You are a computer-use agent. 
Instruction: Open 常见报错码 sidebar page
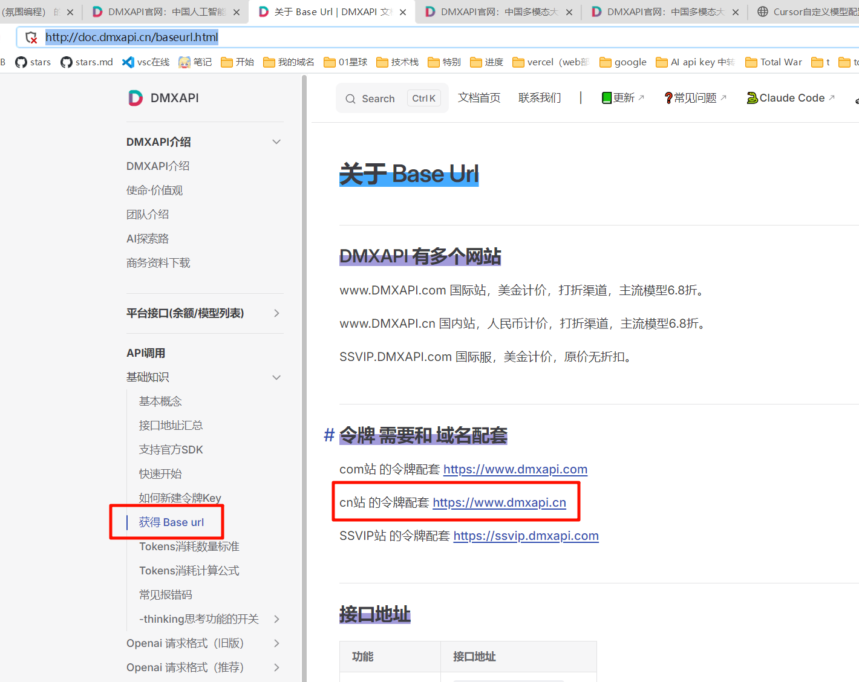(166, 595)
